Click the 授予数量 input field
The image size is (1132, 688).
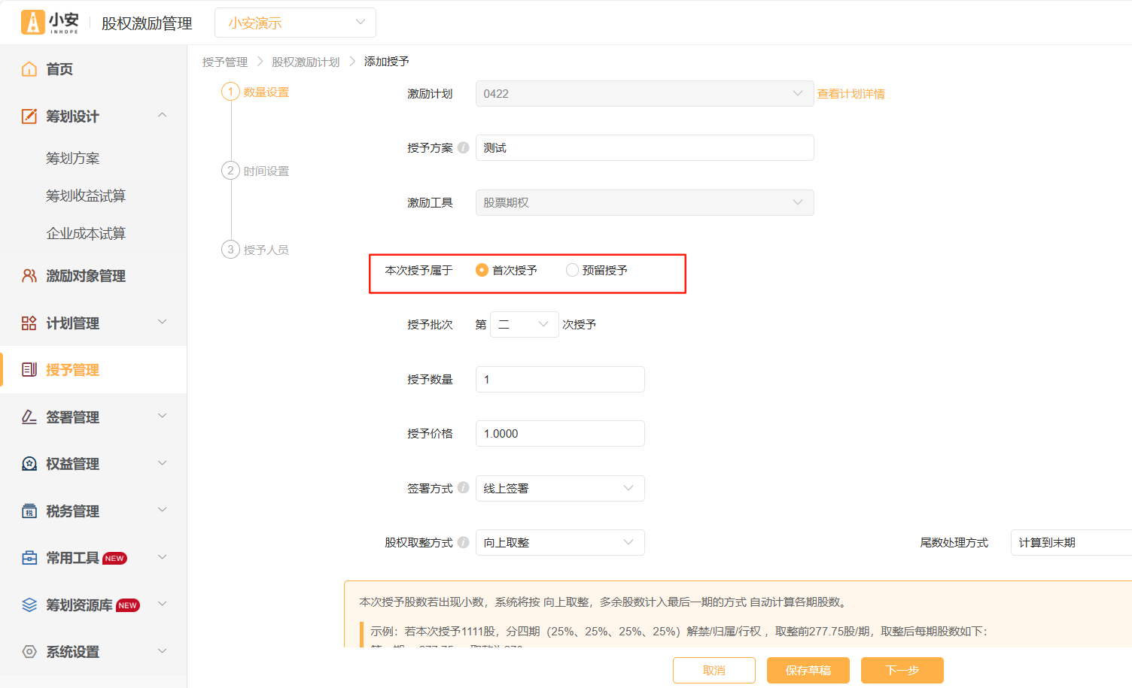(x=560, y=379)
